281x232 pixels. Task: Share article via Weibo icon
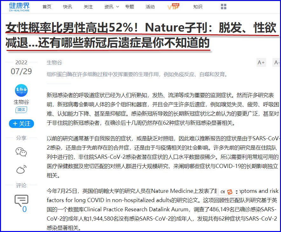[21, 170]
